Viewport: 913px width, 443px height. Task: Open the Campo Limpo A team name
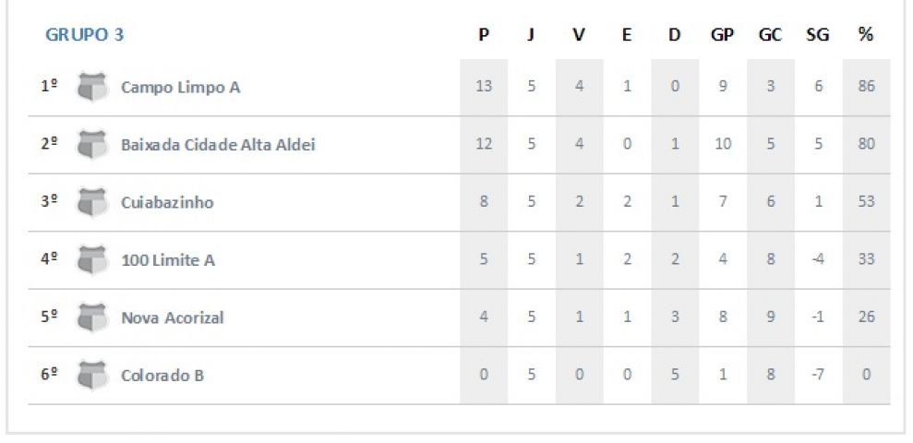coord(181,88)
